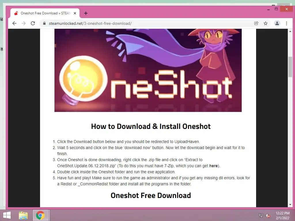295x221 pixels.
Task: Open a new browser tab
Action: [x=86, y=13]
